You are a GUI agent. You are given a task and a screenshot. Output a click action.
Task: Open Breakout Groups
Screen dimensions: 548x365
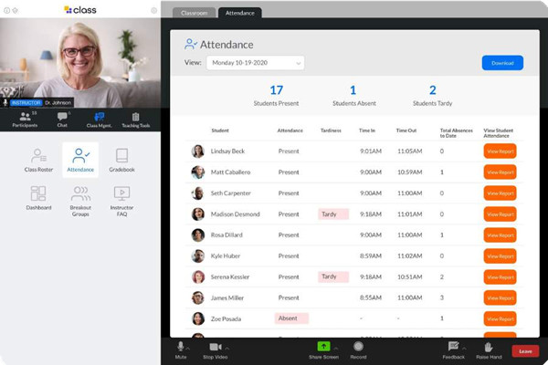coord(80,198)
